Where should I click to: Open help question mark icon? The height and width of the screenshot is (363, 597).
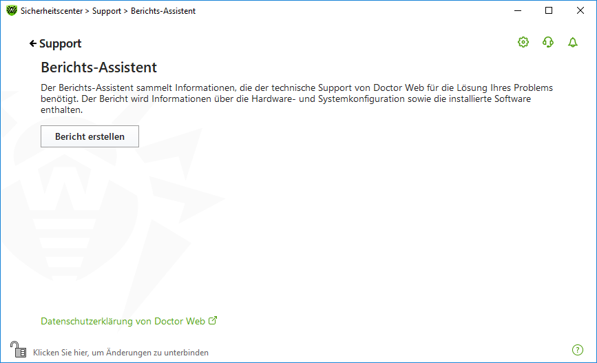(578, 350)
